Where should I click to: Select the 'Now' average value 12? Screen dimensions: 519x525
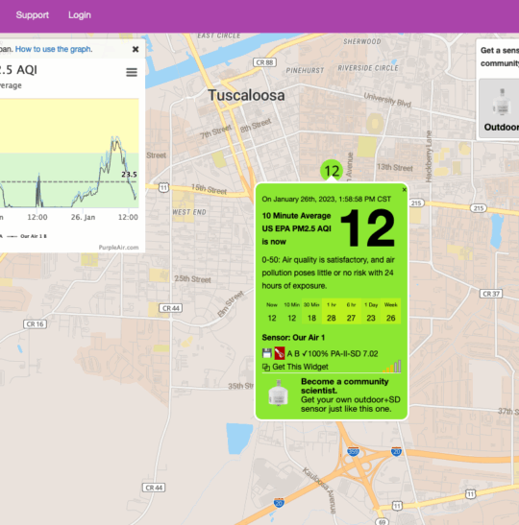point(272,318)
